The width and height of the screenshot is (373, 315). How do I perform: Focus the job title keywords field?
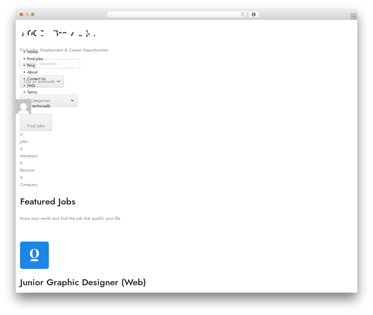pyautogui.click(x=50, y=64)
